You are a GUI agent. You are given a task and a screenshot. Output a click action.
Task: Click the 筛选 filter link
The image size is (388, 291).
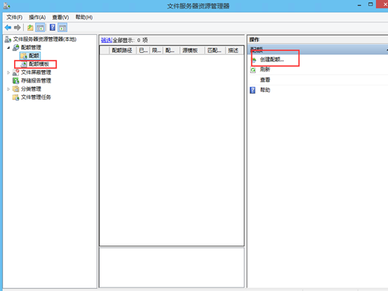point(106,40)
